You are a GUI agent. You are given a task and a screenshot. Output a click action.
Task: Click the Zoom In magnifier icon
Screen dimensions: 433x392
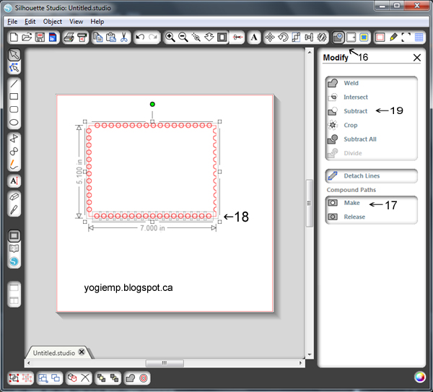click(170, 37)
